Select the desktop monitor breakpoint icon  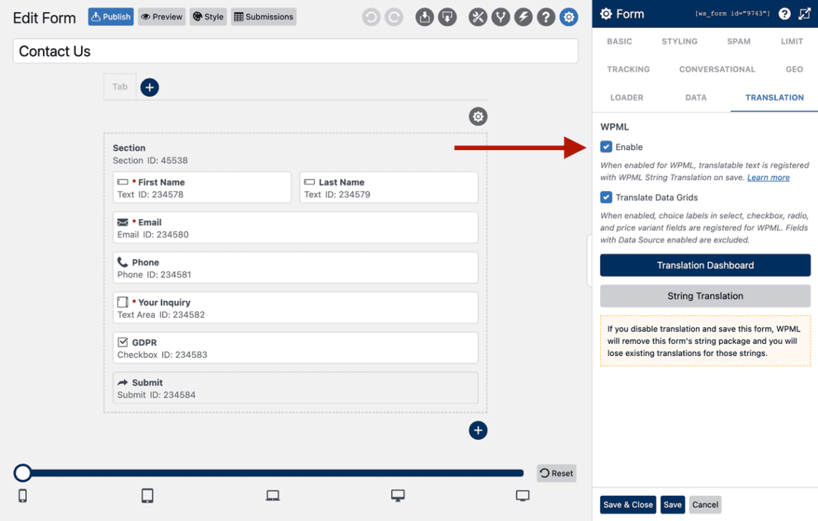coord(398,495)
